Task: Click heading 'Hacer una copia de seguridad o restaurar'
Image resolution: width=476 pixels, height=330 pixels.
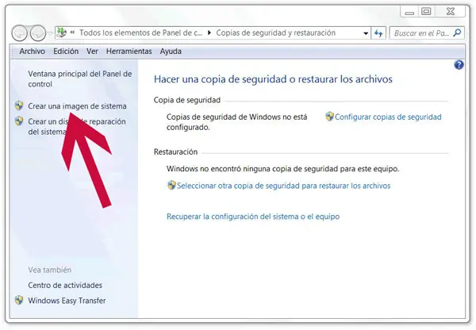Action: coord(273,79)
